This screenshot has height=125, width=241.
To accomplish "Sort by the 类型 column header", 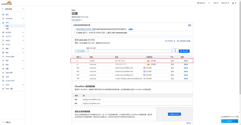I will pyautogui.click(x=79, y=57).
